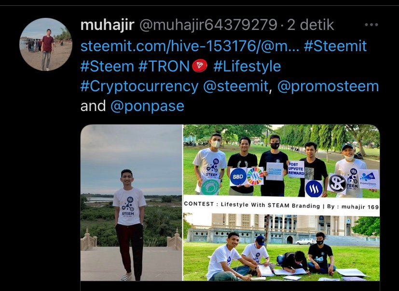399x291 pixels.
Task: Visit the @promosteem mention profile
Action: coord(328,86)
